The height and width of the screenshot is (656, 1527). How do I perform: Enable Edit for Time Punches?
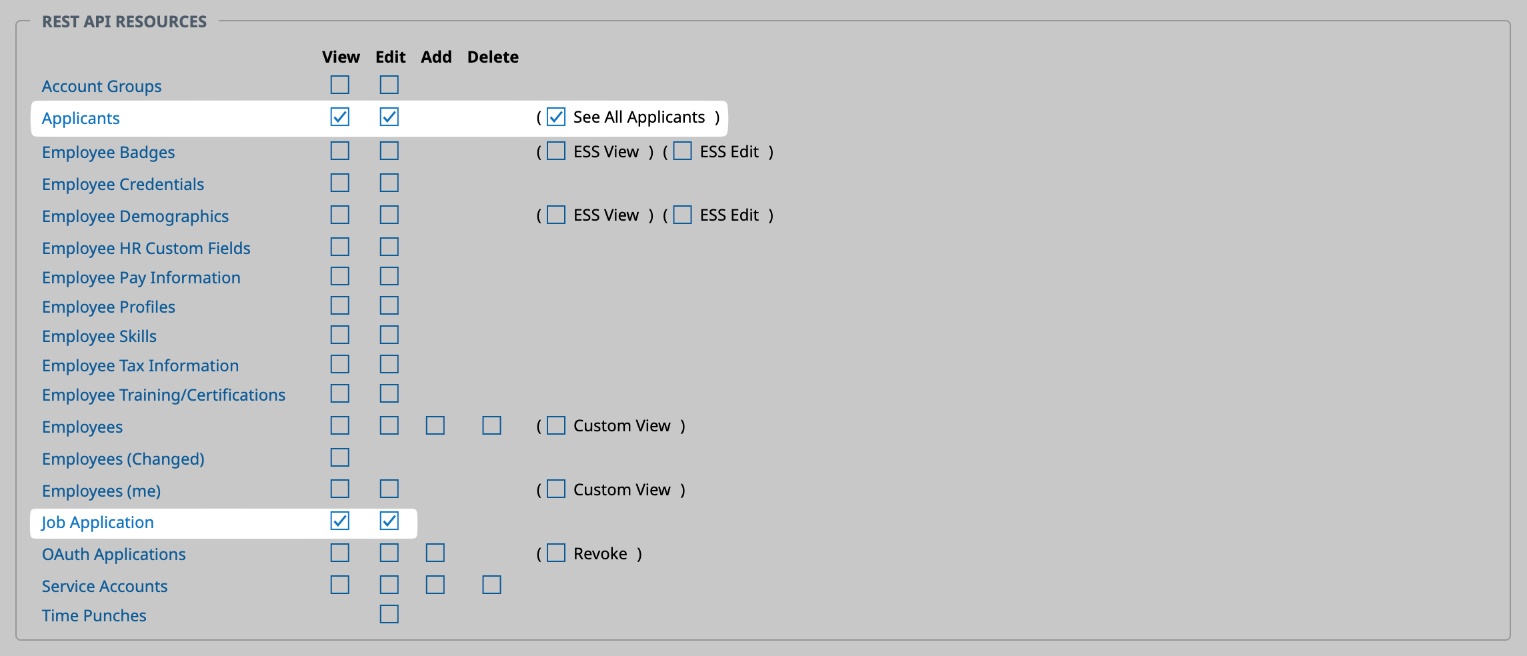point(389,614)
